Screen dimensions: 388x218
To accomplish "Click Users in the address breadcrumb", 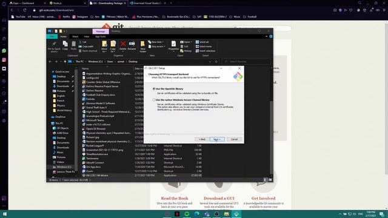I will (x=110, y=62).
